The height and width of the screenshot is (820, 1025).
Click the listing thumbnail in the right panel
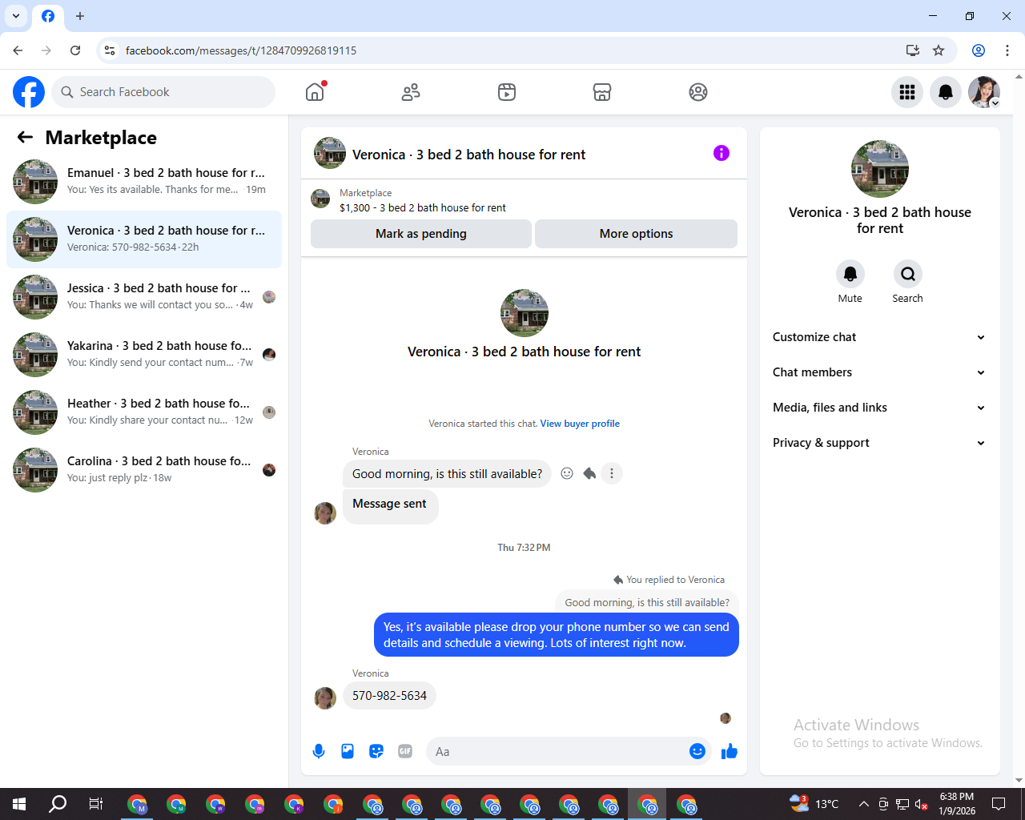[880, 169]
